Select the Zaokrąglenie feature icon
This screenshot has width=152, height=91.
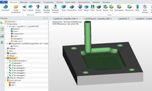pos(119,7)
